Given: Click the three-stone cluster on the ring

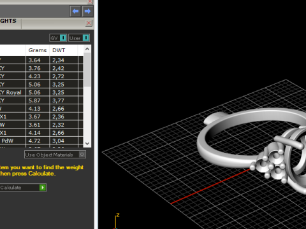Looking at the screenshot, I should [270, 163].
